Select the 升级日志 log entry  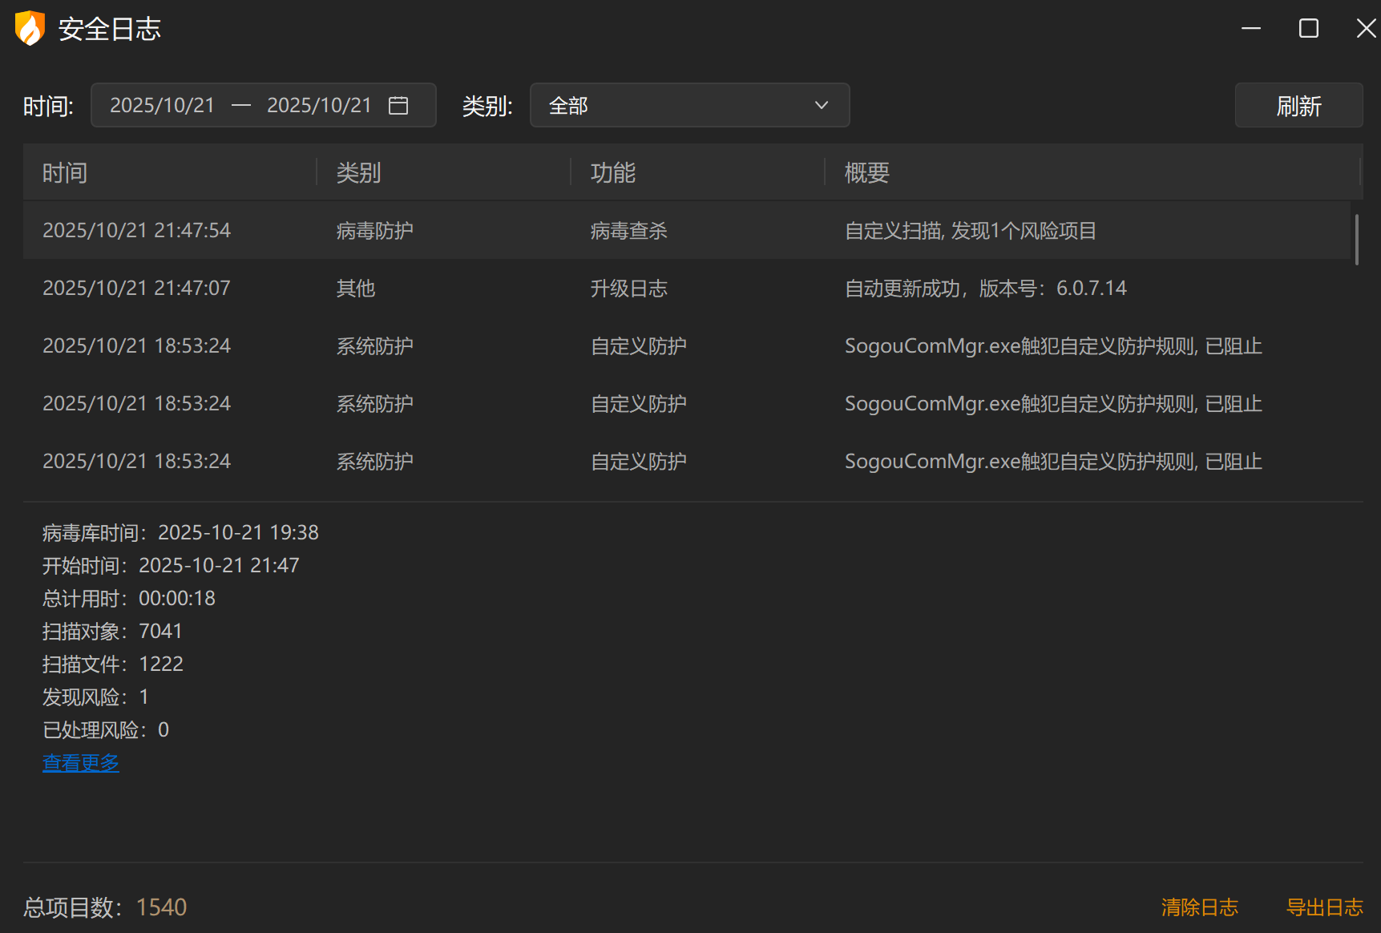(629, 288)
